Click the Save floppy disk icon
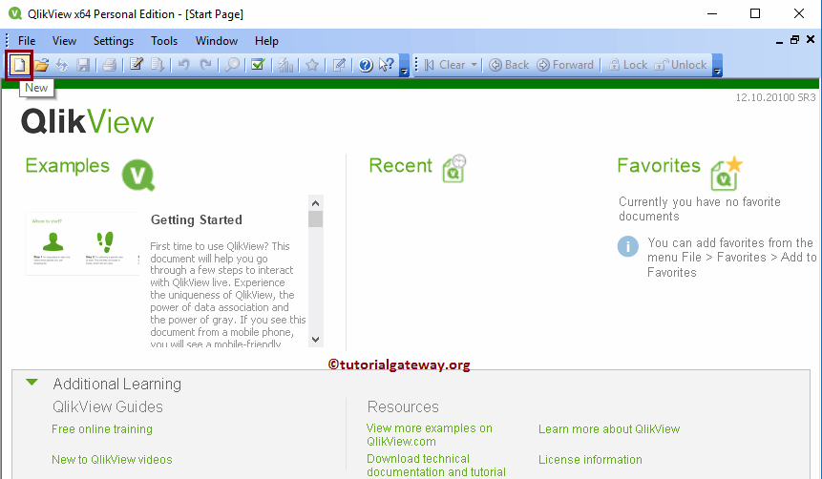 [x=83, y=65]
